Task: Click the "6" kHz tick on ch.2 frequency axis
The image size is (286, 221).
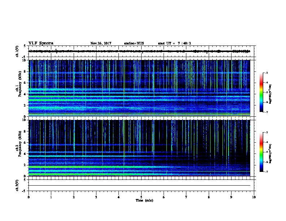Action: 25,142
